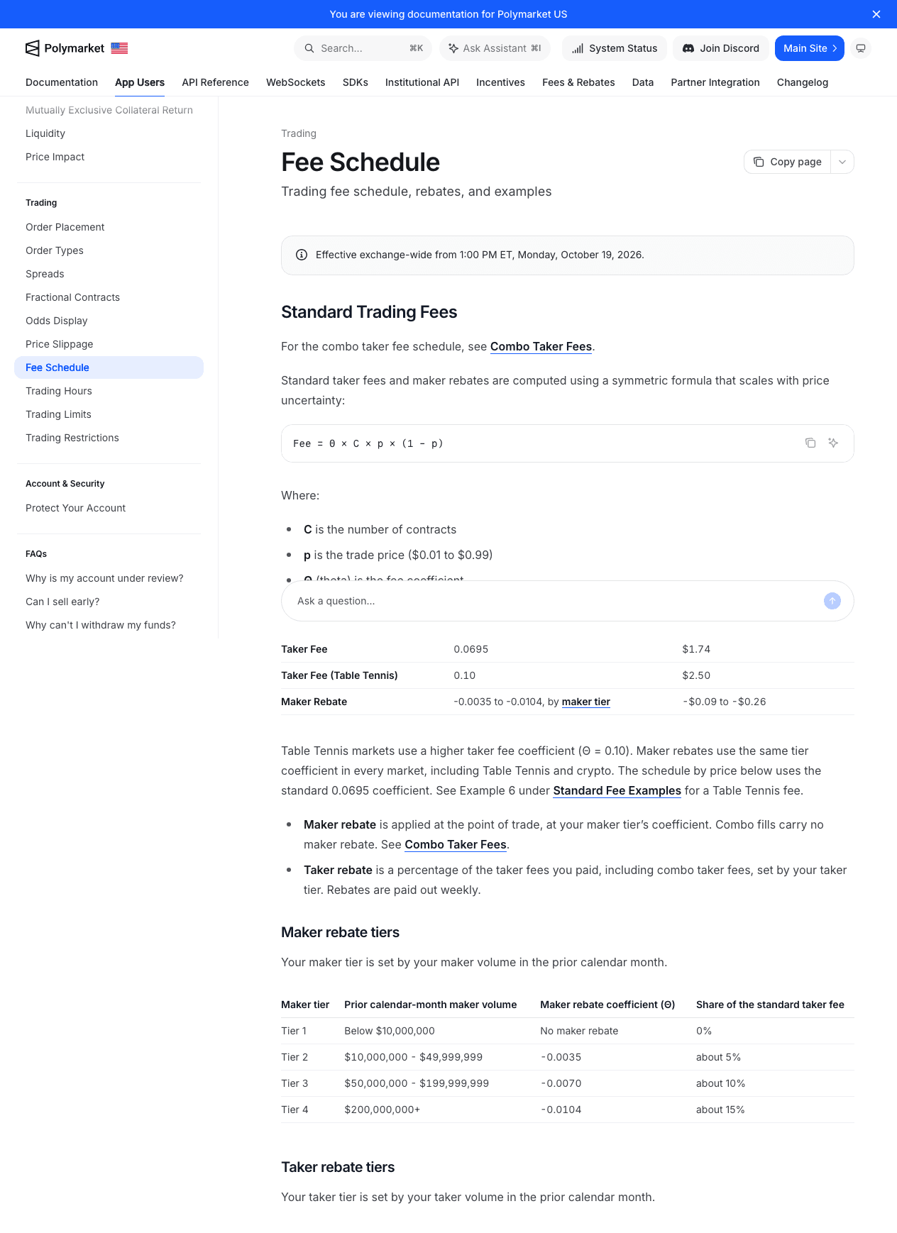Click the info icon in the effective-date notice
897x1233 pixels.
point(302,255)
